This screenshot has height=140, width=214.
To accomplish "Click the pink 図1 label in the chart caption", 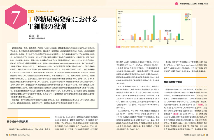I will click(118, 47).
